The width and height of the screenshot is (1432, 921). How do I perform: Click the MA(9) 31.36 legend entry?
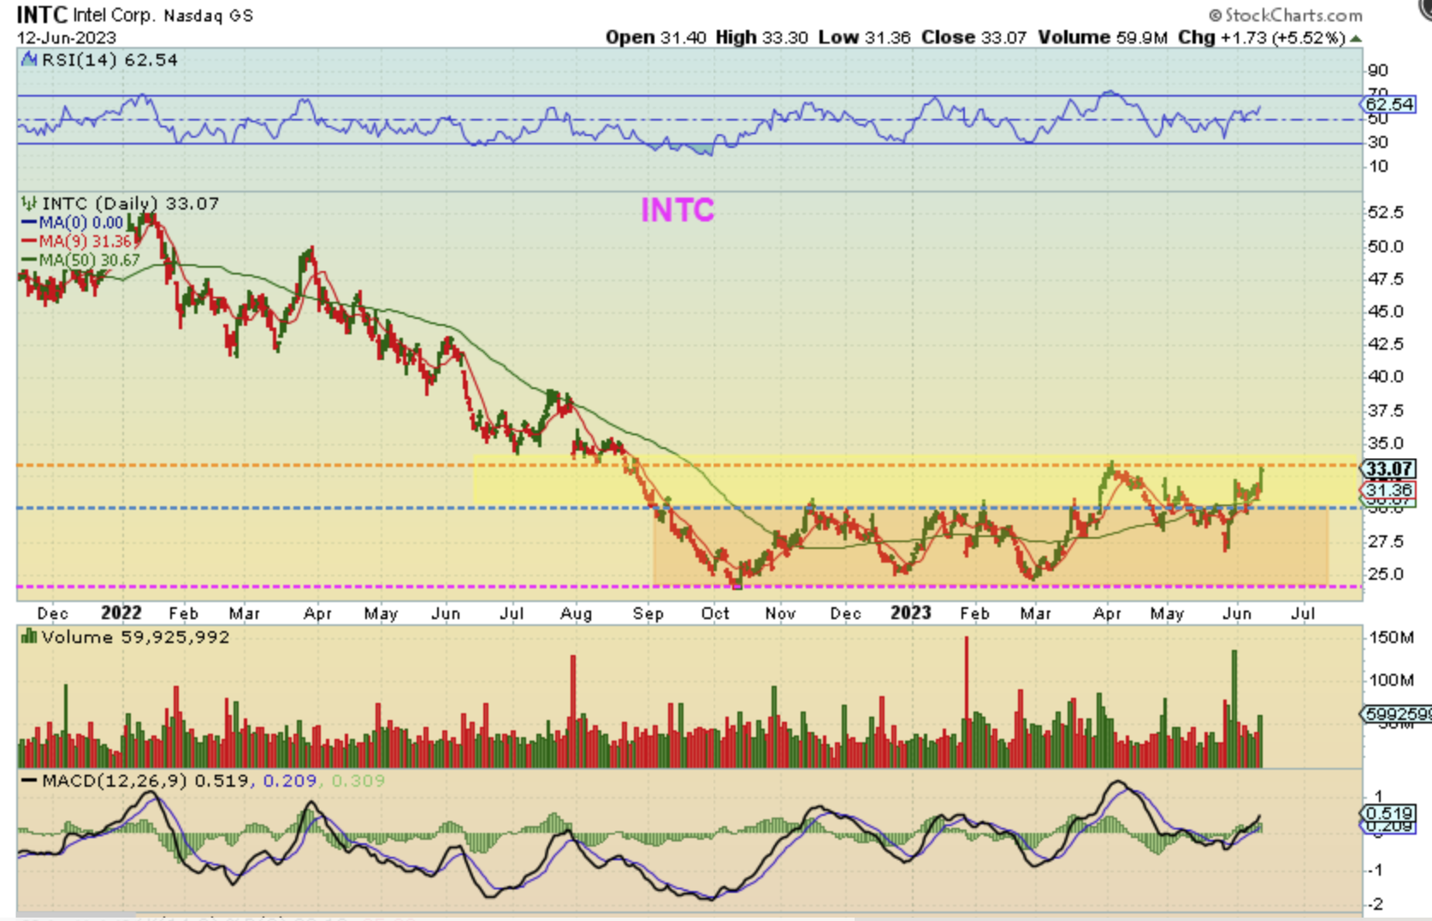pyautogui.click(x=86, y=241)
